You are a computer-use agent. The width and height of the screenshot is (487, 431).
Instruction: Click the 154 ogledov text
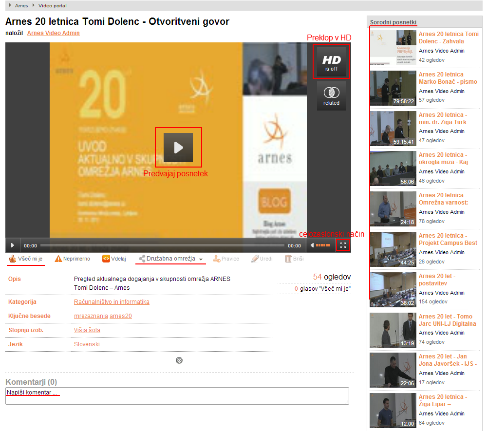tap(433, 301)
